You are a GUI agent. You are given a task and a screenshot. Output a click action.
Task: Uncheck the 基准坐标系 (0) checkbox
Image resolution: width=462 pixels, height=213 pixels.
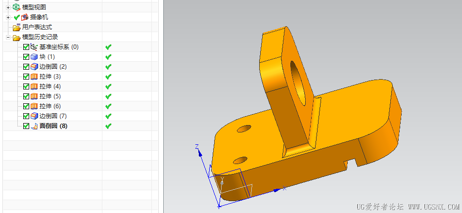point(26,47)
